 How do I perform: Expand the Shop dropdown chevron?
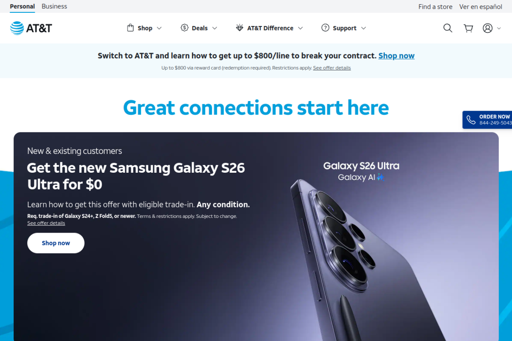pyautogui.click(x=159, y=28)
